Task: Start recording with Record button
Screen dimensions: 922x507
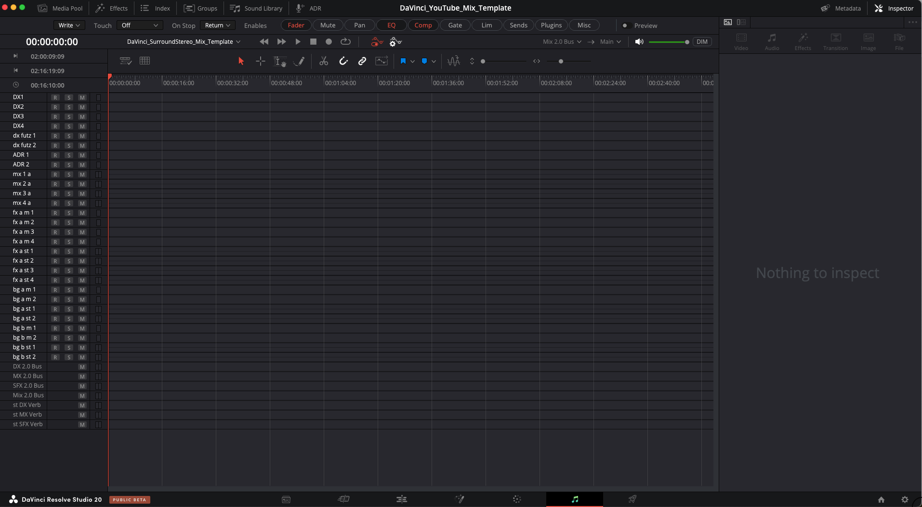Action: click(x=329, y=42)
